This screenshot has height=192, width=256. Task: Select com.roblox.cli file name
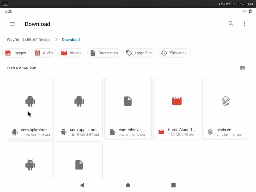(132, 130)
